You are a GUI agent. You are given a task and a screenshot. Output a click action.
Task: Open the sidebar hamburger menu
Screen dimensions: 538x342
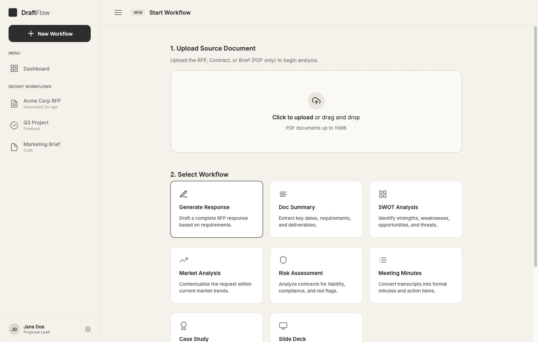118,12
